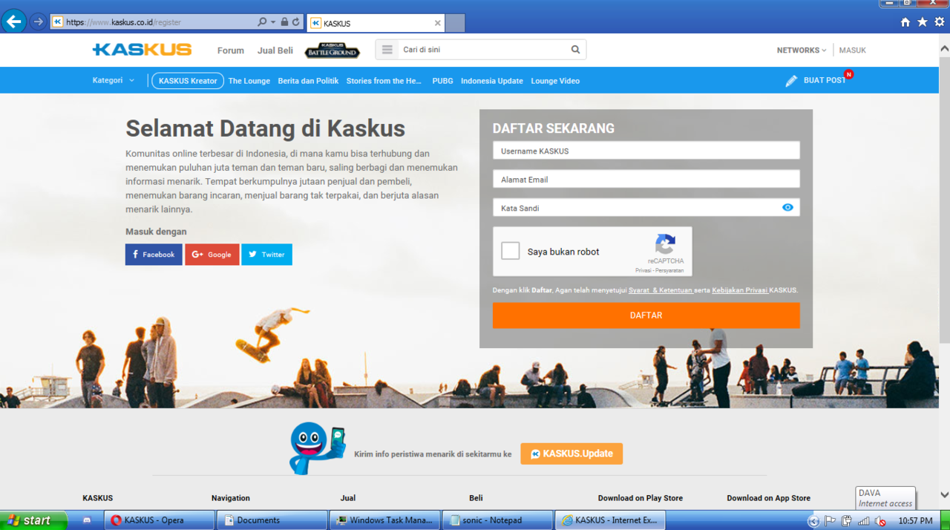Open Indonesia Update channel

491,81
